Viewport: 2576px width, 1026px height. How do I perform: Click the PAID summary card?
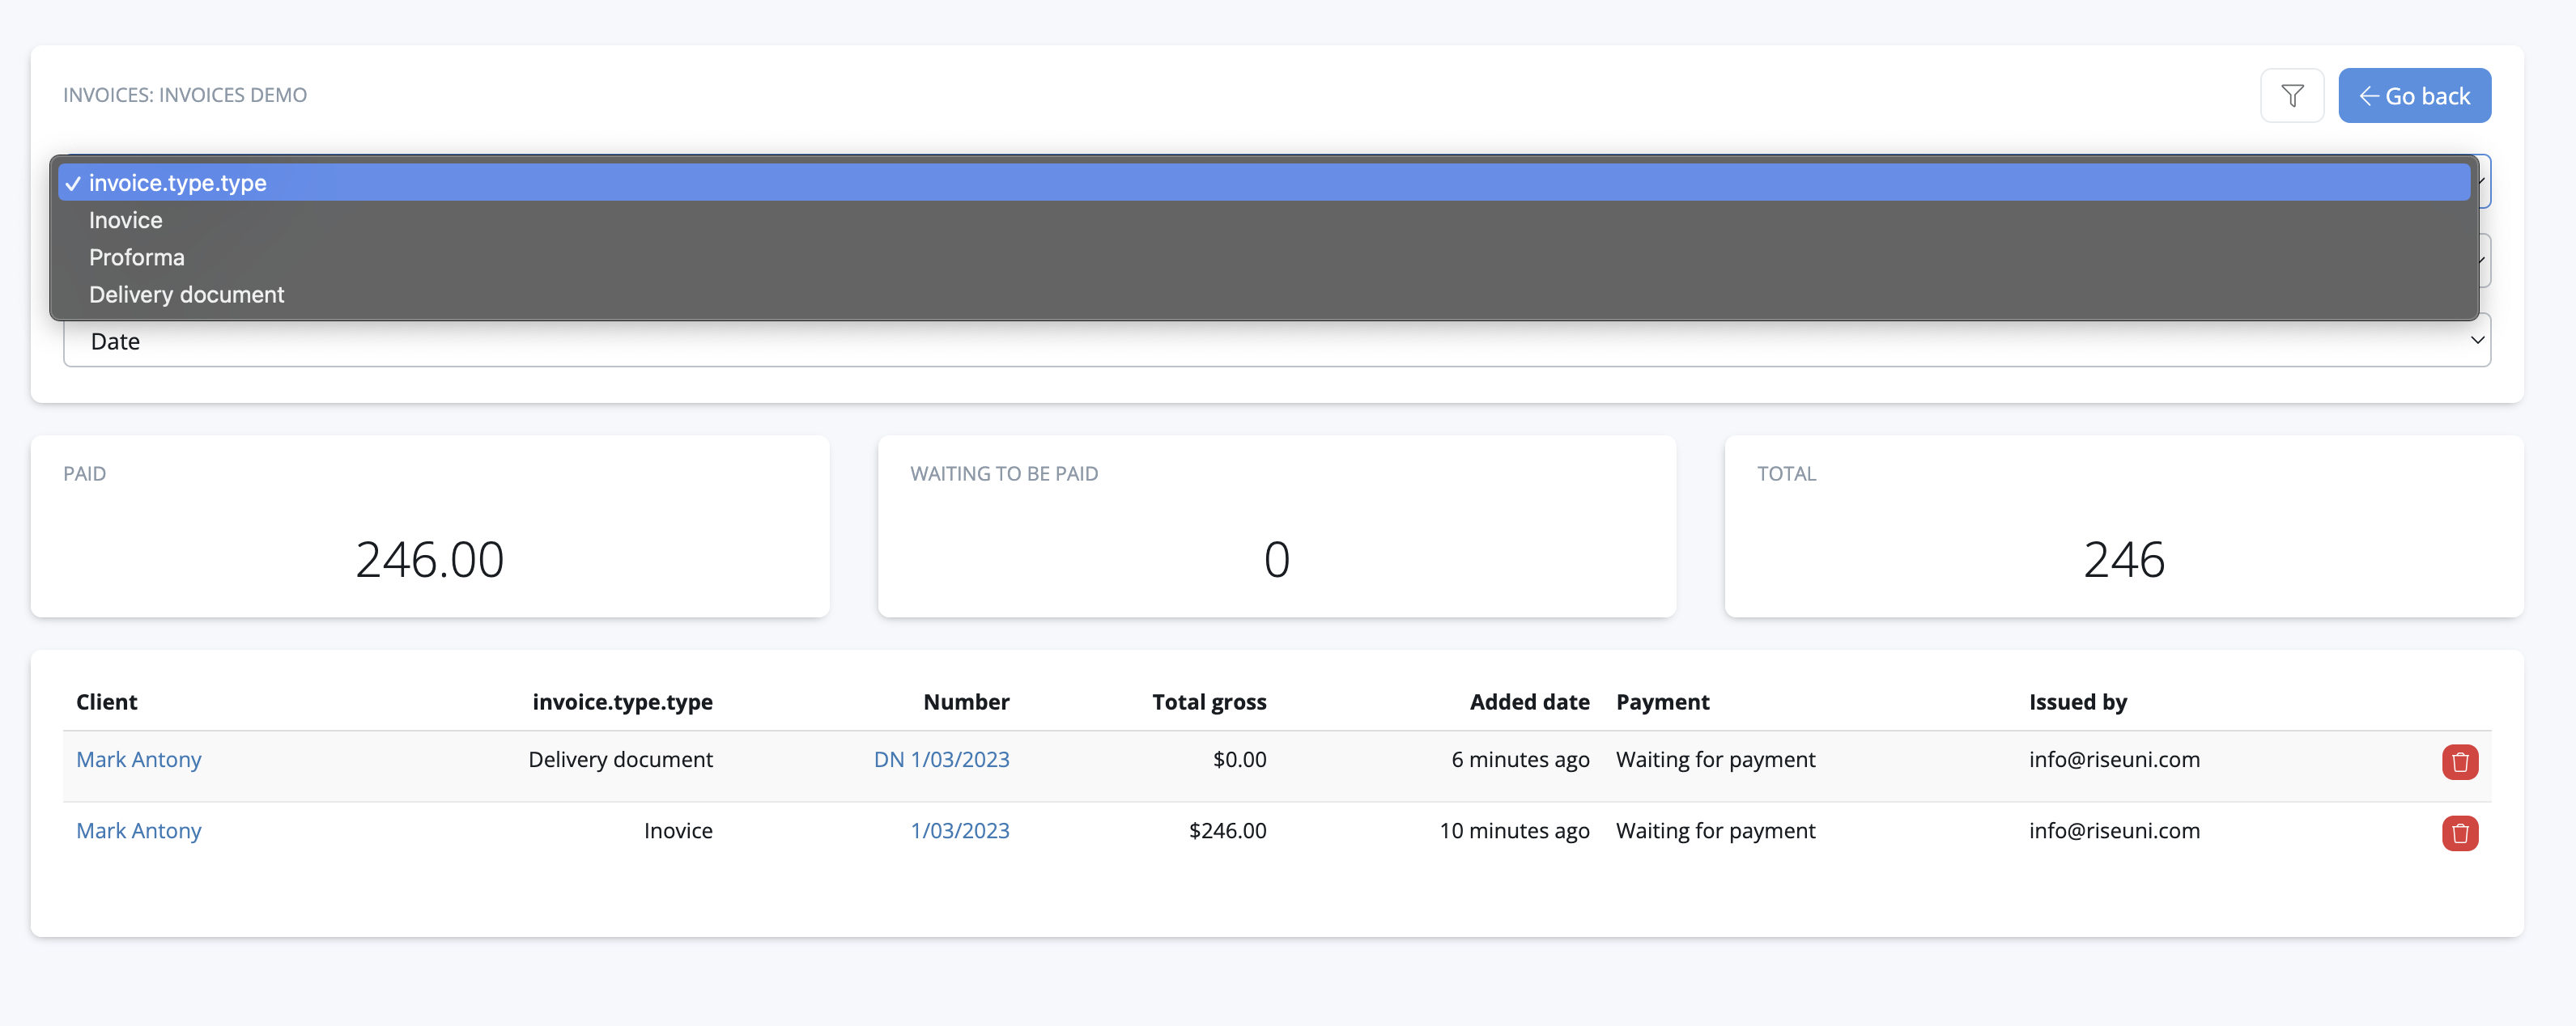click(430, 527)
